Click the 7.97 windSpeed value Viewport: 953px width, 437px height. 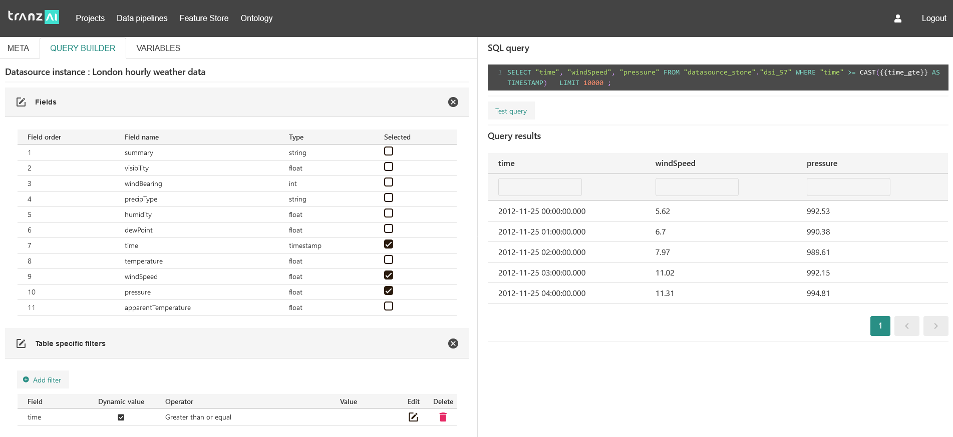[x=663, y=252]
